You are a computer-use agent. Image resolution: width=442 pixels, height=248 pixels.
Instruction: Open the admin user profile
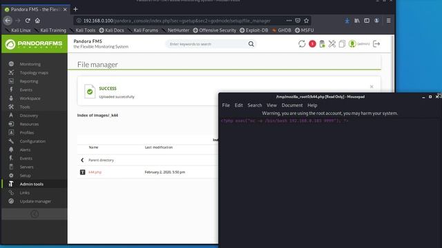click(x=359, y=44)
